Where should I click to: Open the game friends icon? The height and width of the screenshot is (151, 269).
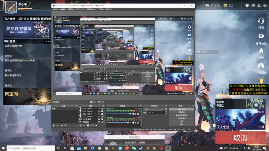259,5
